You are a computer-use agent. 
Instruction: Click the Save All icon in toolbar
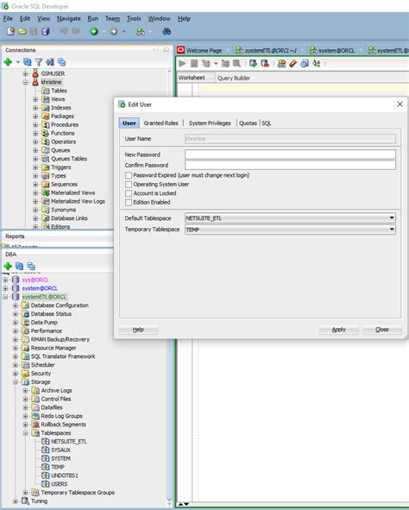point(46,31)
